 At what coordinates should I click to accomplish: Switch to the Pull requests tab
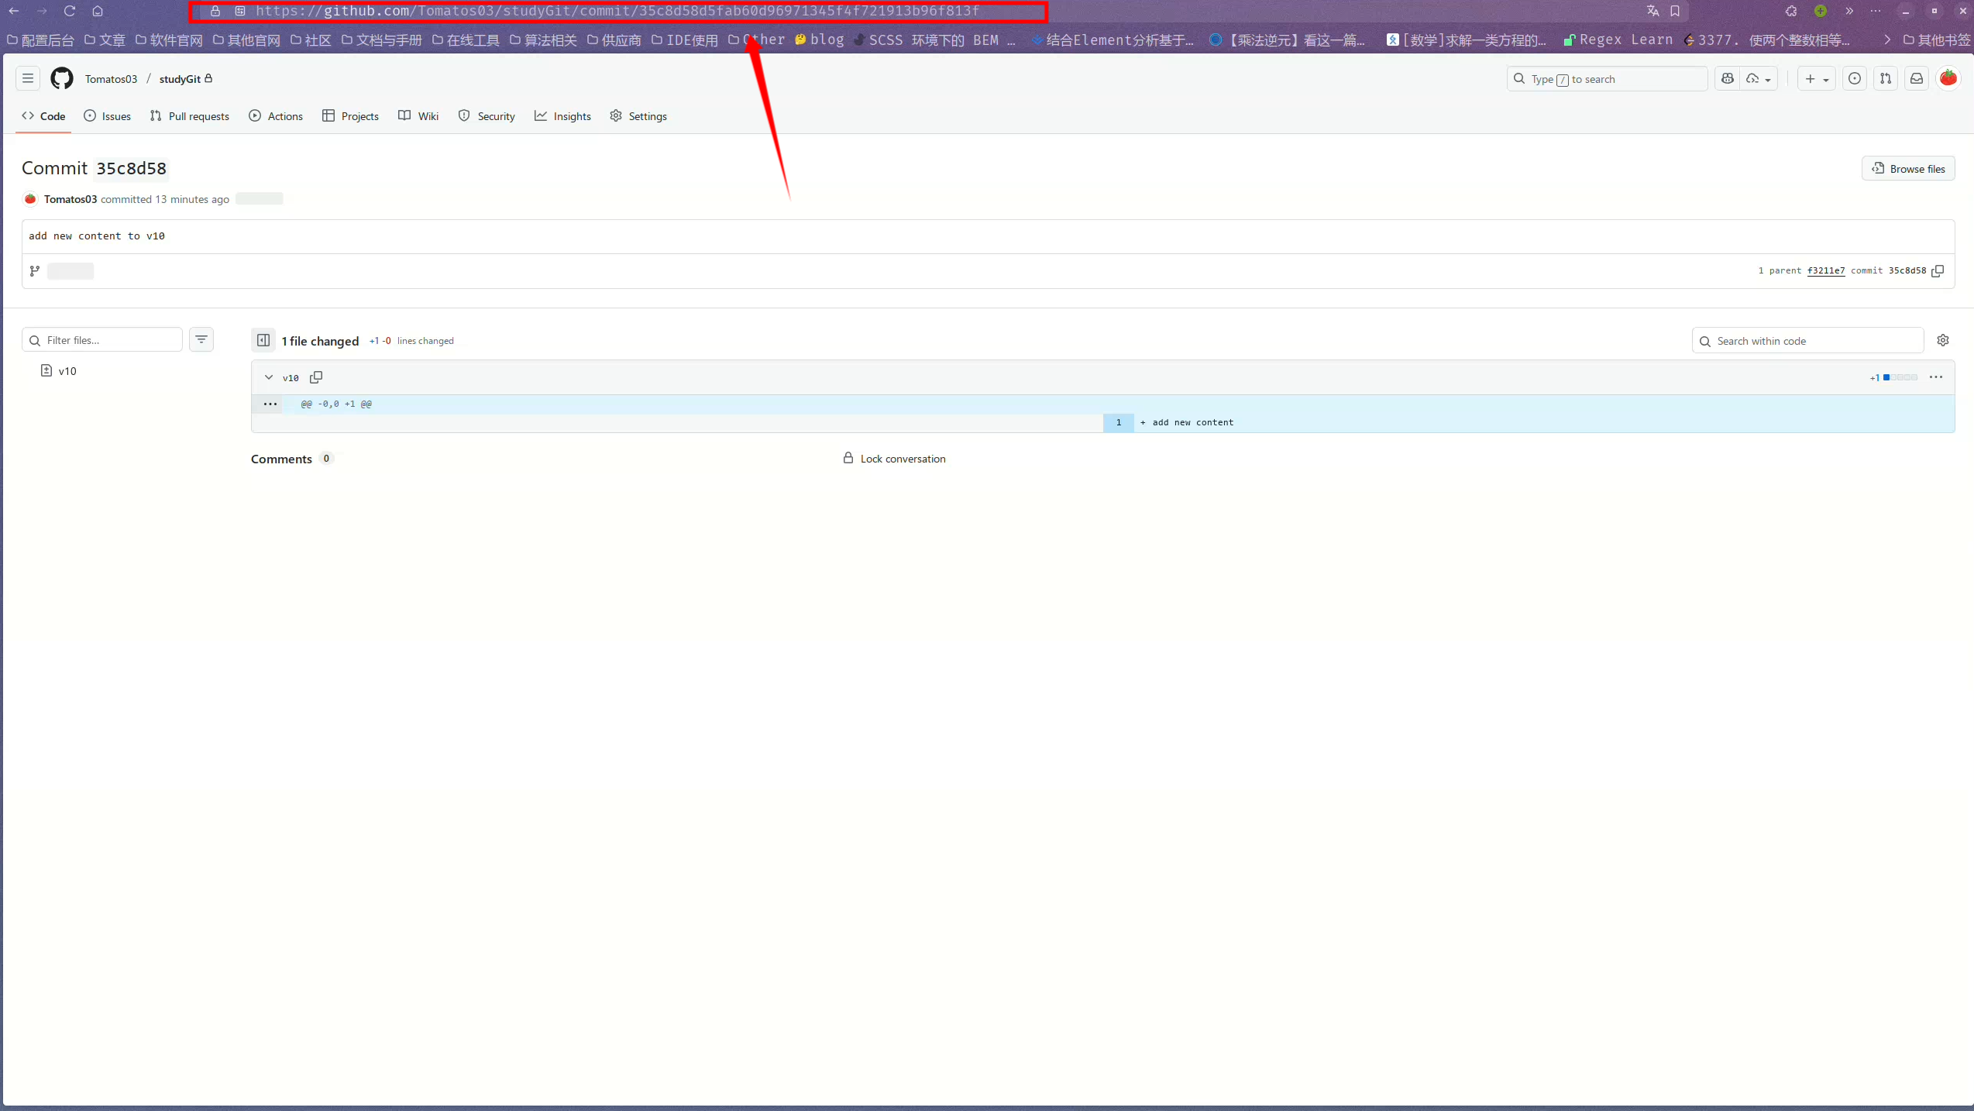(190, 116)
